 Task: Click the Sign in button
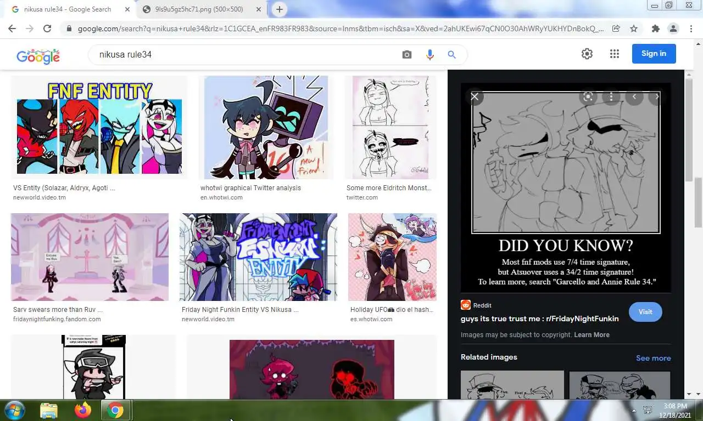pos(654,54)
